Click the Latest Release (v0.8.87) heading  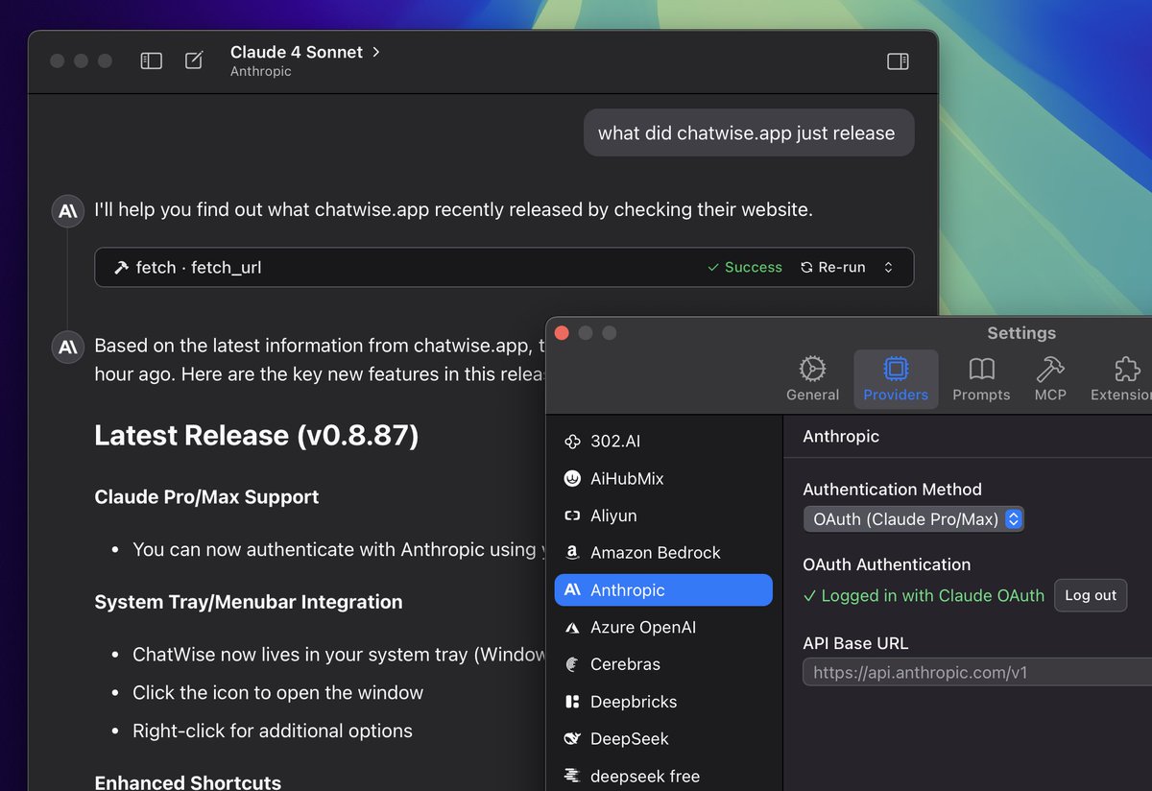click(x=256, y=436)
